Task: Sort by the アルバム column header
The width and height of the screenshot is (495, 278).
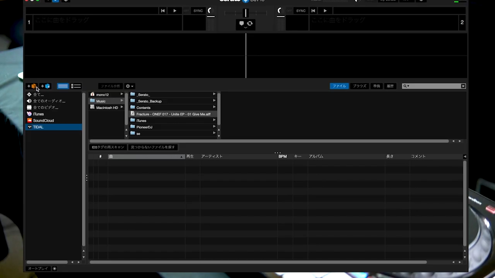Action: pos(346,156)
